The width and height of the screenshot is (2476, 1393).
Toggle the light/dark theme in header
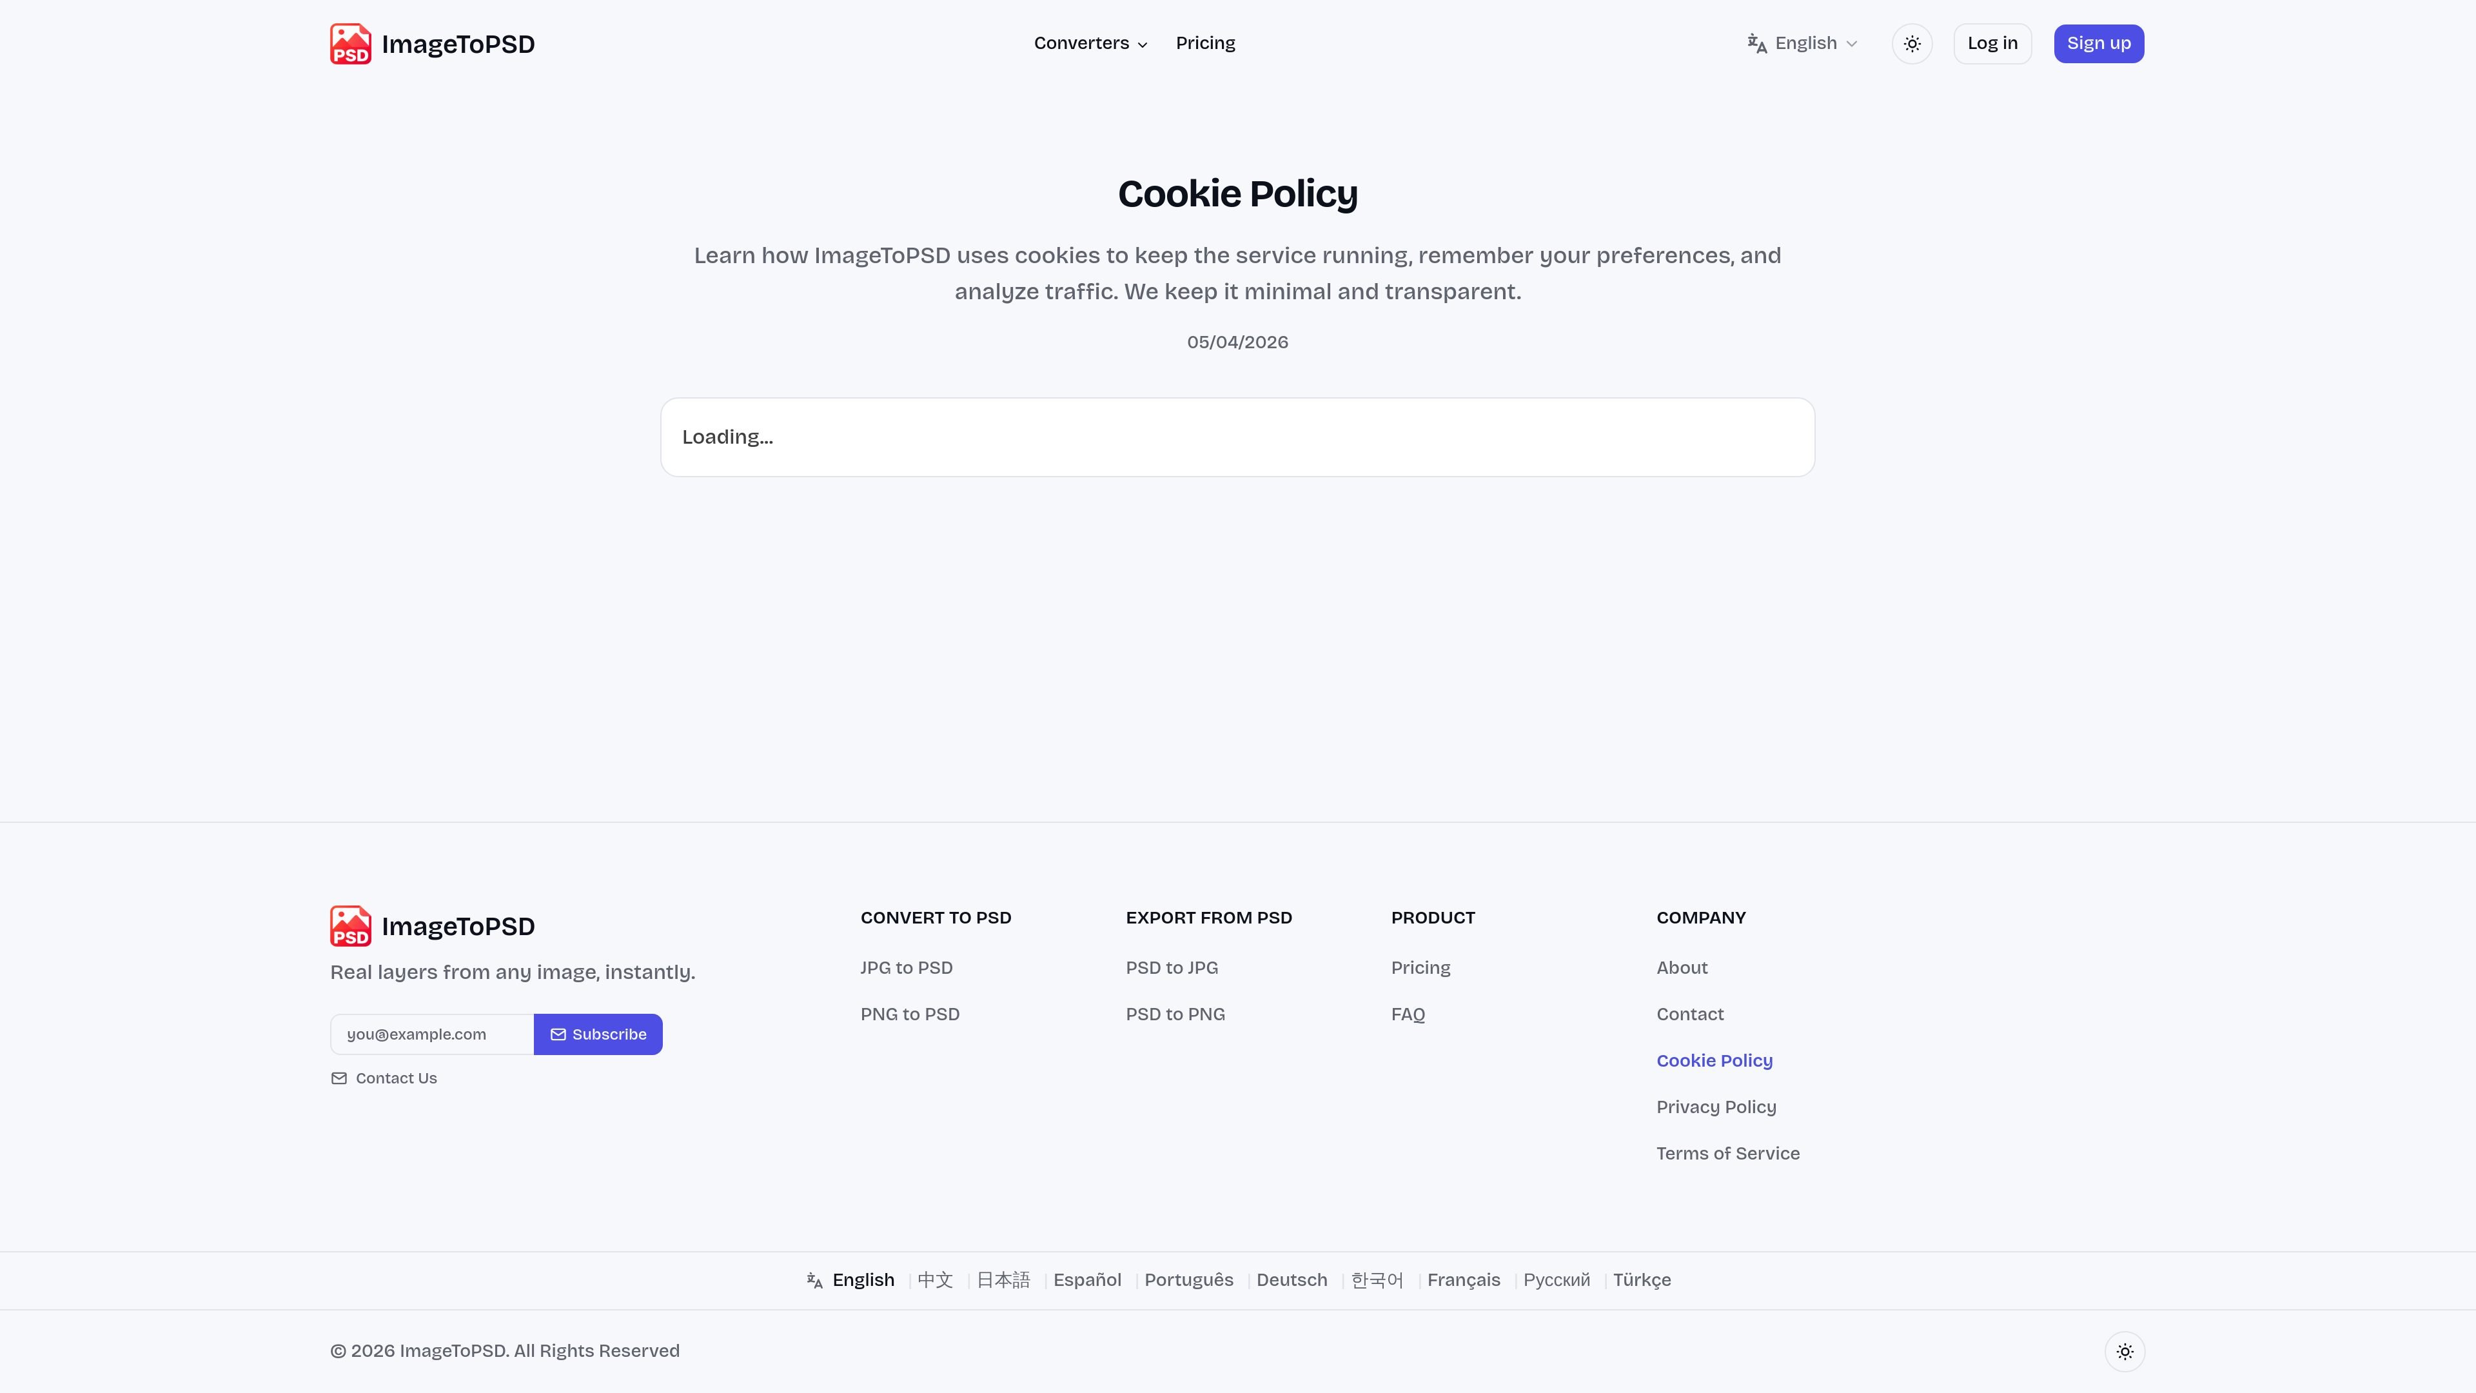[x=1912, y=43]
